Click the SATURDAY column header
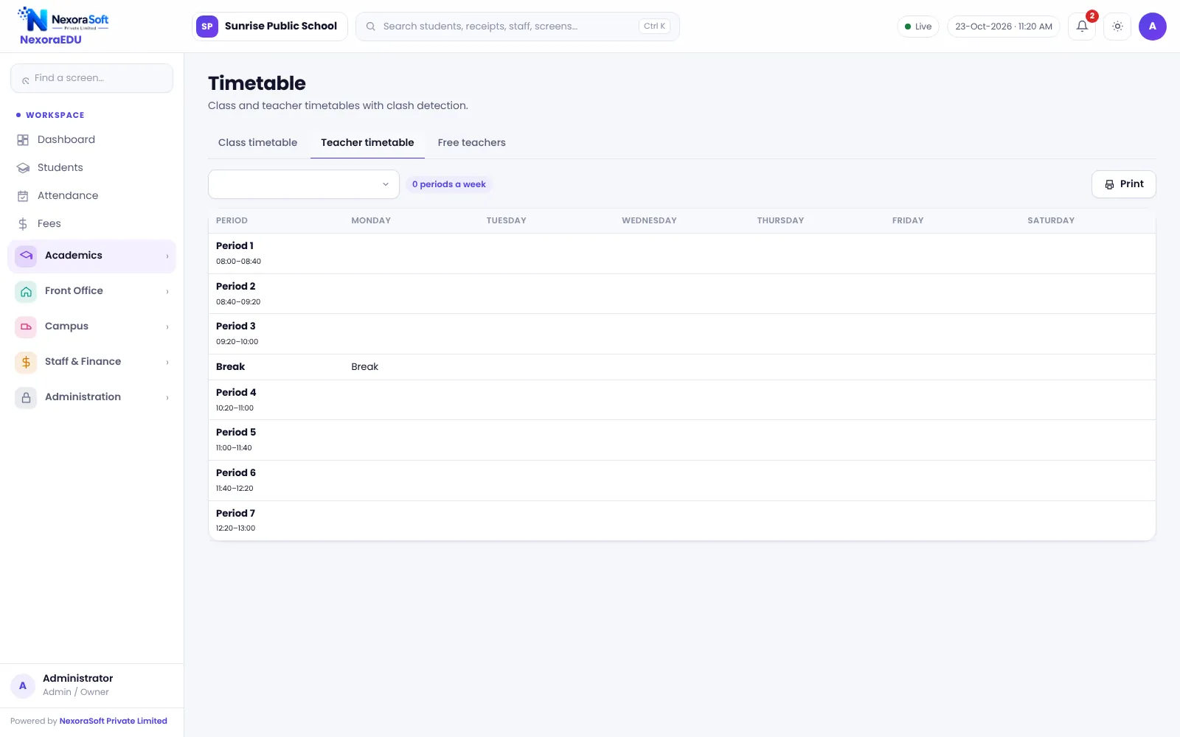The image size is (1180, 737). point(1051,220)
